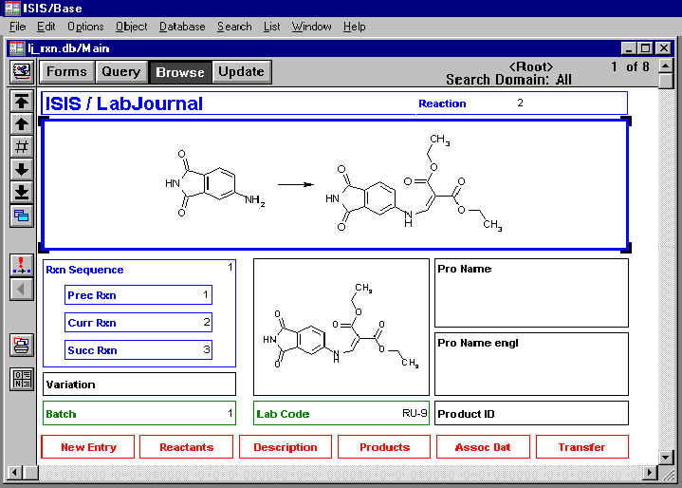Click the ISIS draw icon beside Forms

coord(21,71)
